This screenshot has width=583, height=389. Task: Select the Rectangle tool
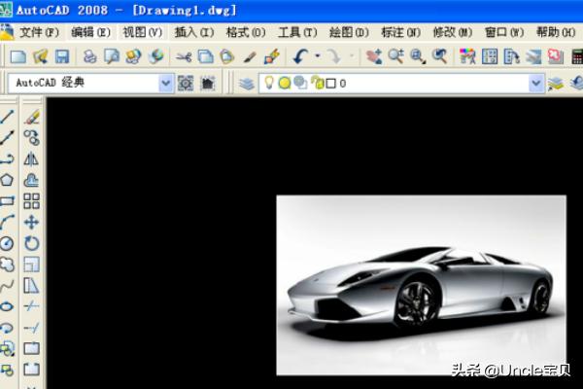coord(7,201)
